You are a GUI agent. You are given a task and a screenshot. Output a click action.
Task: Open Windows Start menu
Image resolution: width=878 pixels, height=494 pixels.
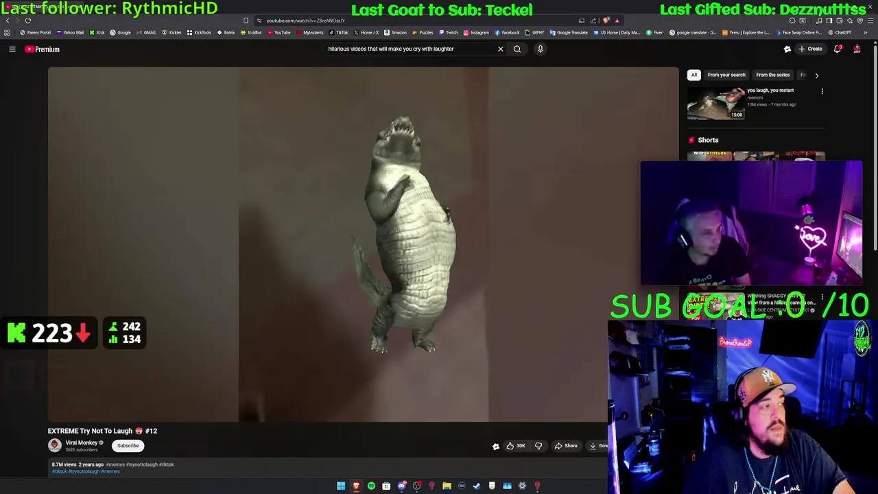341,486
